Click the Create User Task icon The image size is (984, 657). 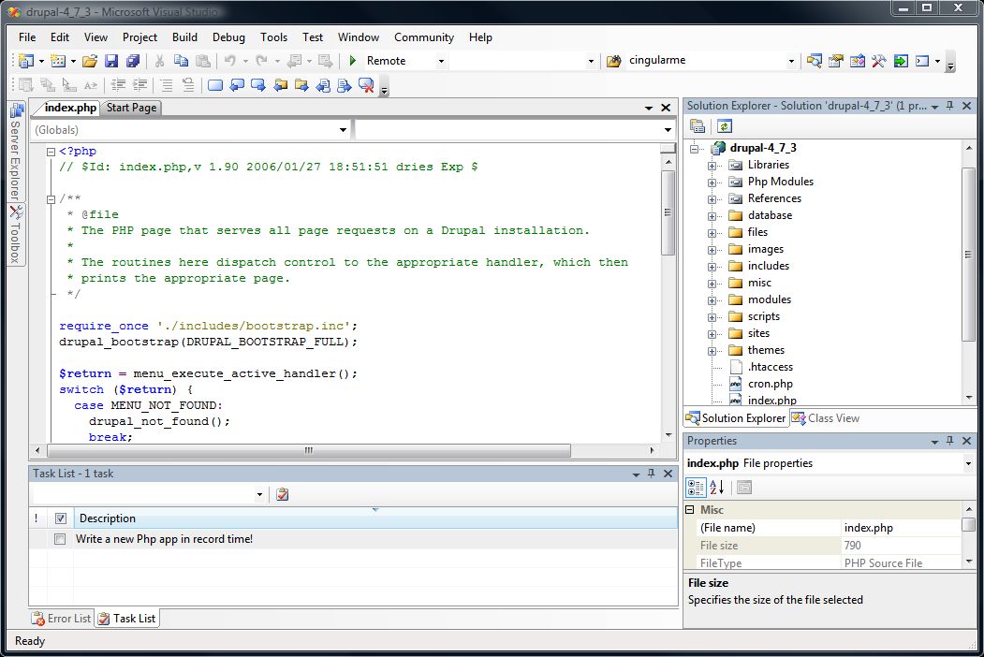283,494
